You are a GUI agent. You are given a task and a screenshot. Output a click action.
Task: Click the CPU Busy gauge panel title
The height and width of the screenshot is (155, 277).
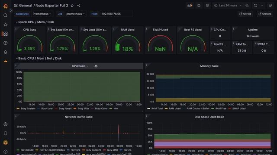pyautogui.click(x=30, y=30)
